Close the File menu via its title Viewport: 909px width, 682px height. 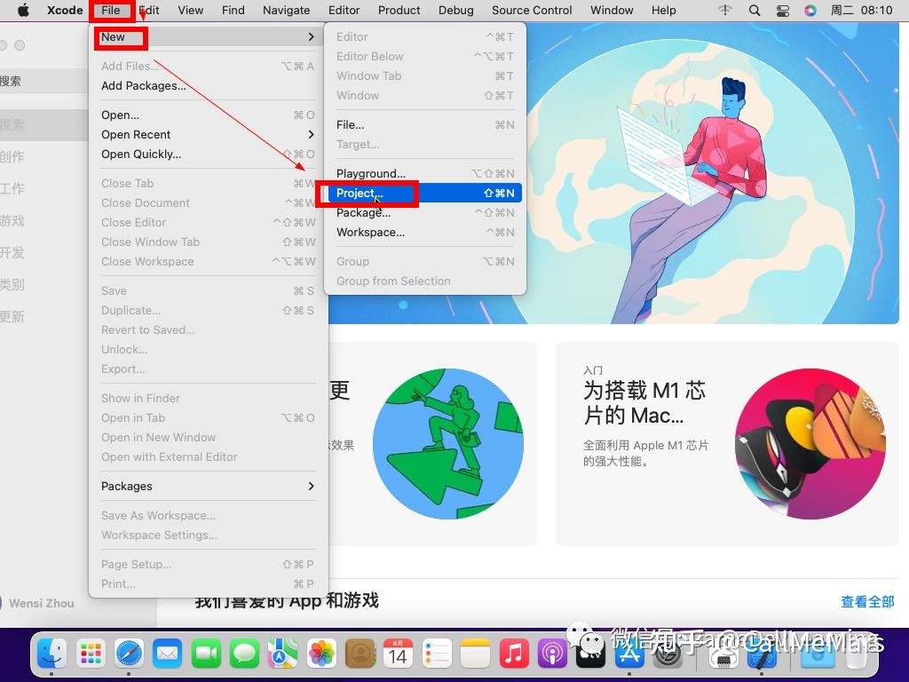[x=111, y=10]
